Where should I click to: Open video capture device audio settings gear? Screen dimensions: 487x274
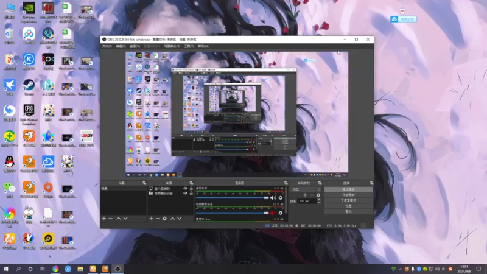[281, 213]
